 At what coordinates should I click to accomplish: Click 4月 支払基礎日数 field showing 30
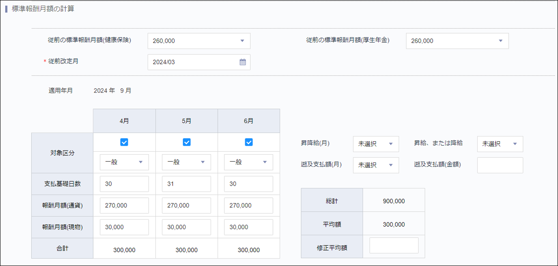124,184
